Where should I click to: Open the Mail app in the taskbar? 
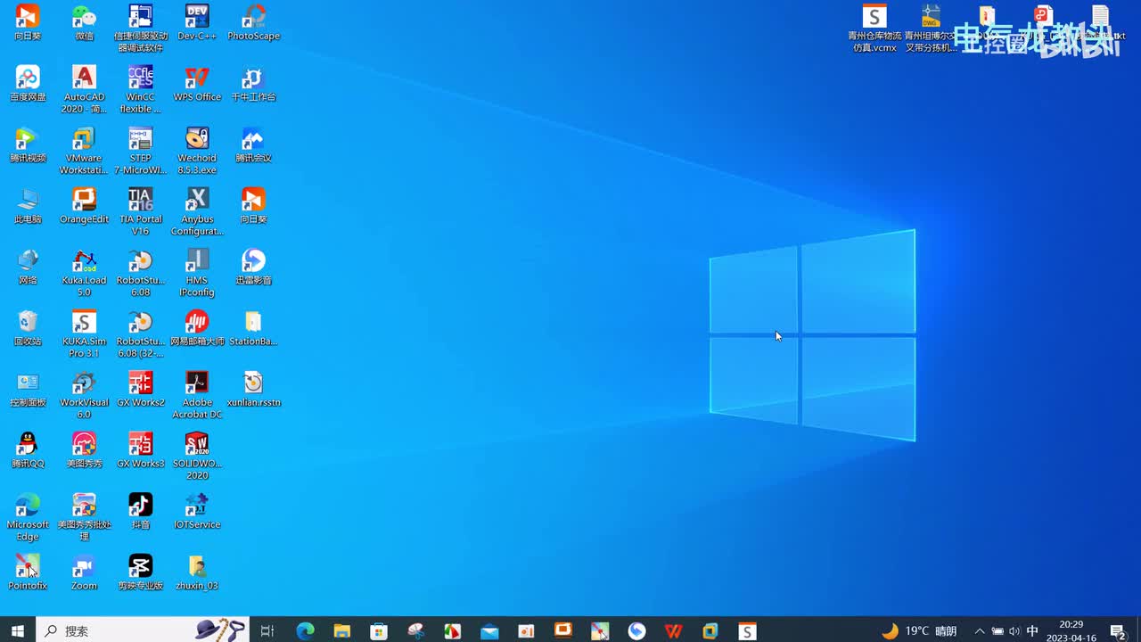pos(489,631)
